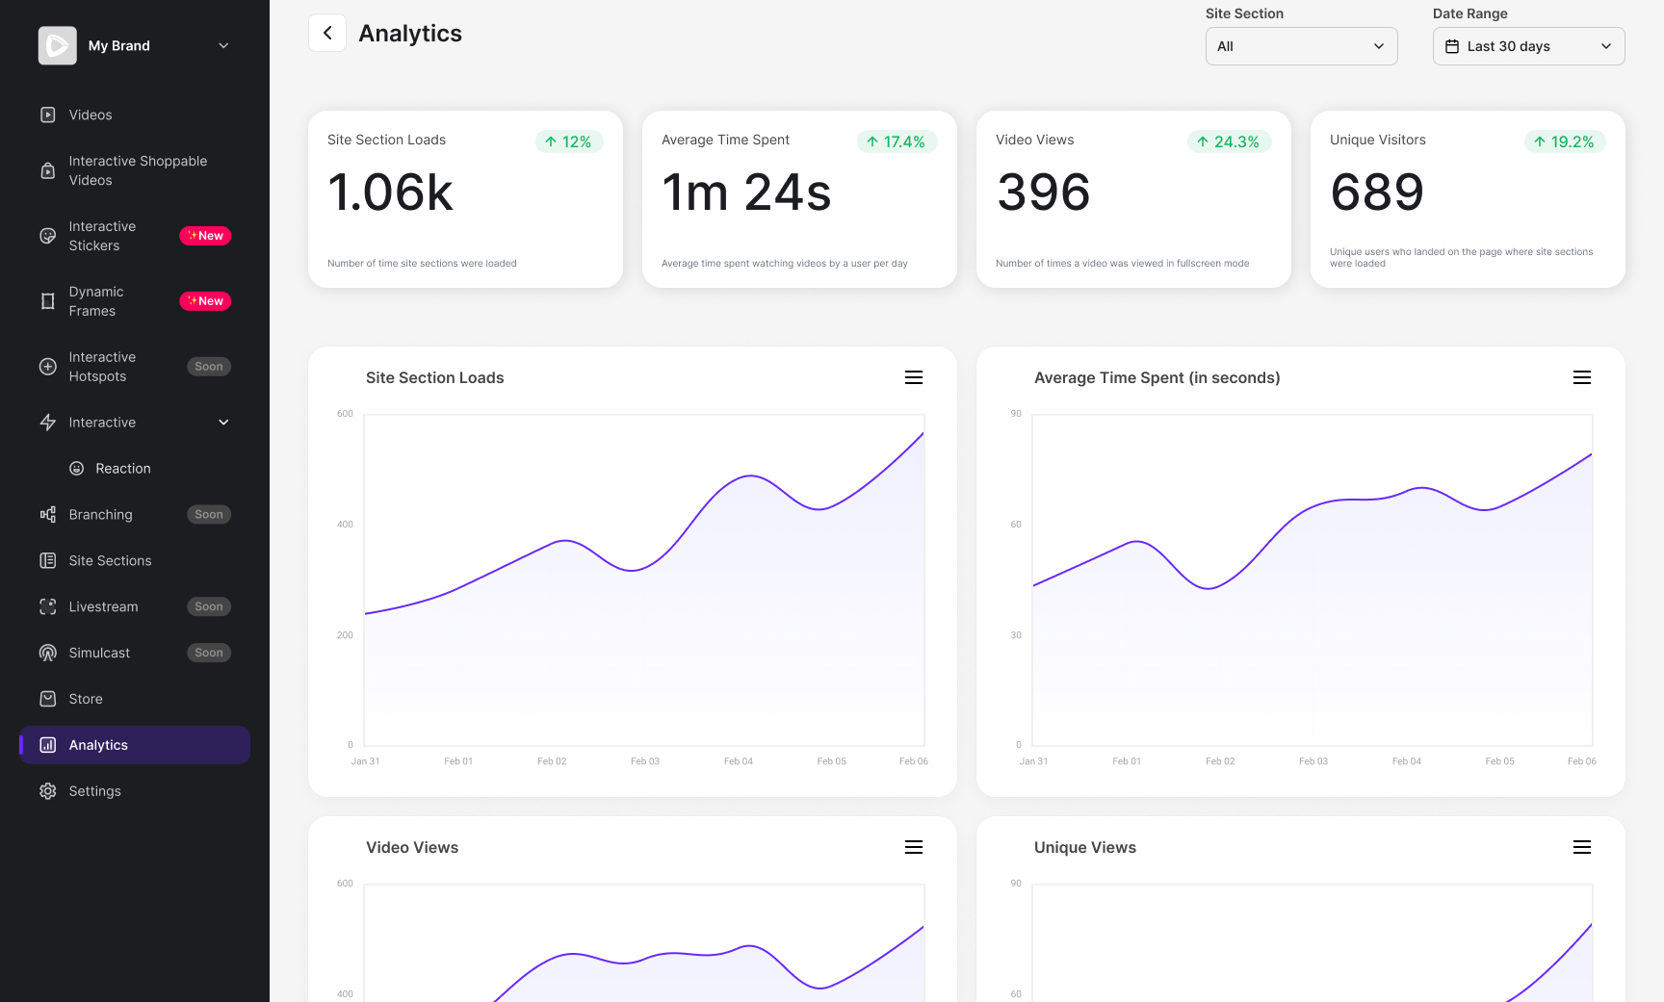
Task: Open the My Brand switcher dropdown
Action: (223, 45)
